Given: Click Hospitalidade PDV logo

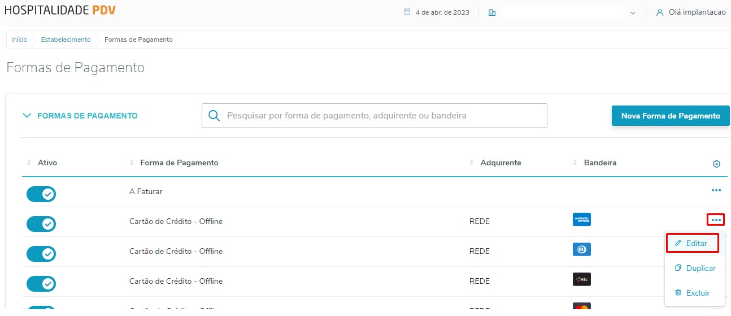Looking at the screenshot, I should point(61,10).
